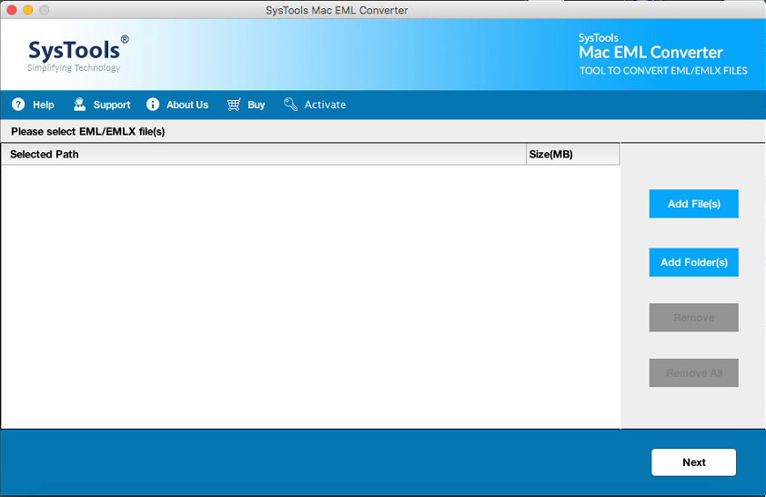Click 'TOOL TO CONVERT EML/EMLX FILES' text
The width and height of the screenshot is (766, 497).
(663, 71)
